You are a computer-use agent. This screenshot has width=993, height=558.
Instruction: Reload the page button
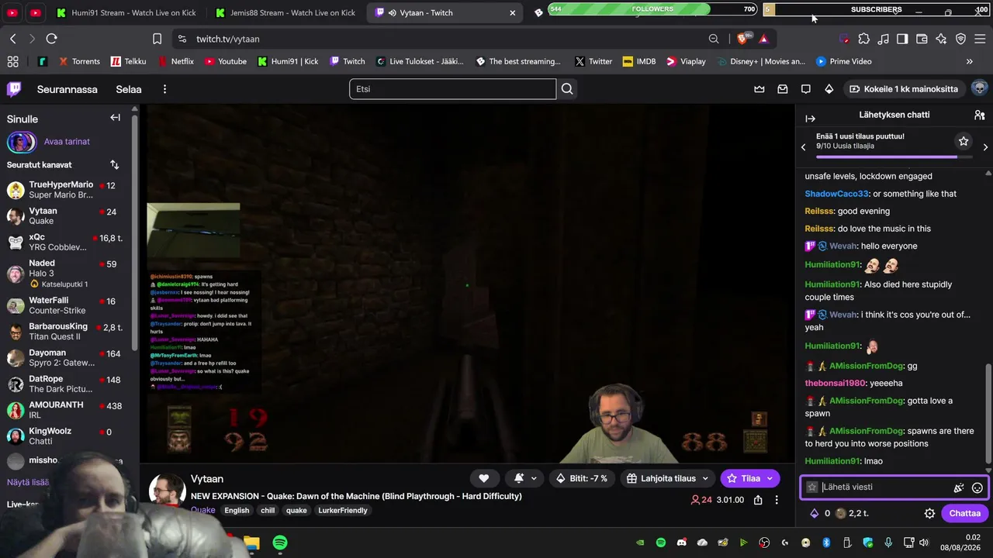[x=51, y=39]
